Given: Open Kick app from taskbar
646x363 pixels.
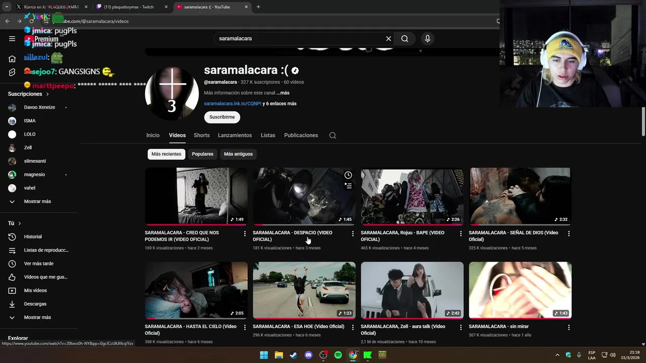Looking at the screenshot, I should pyautogui.click(x=368, y=355).
